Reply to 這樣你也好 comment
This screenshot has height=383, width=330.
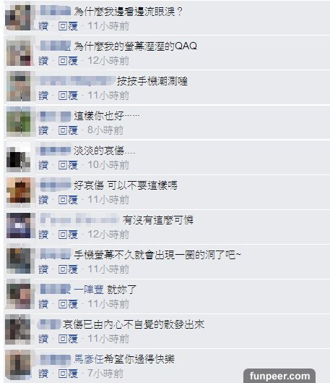coord(68,130)
